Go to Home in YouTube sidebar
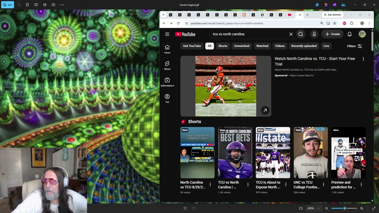 pyautogui.click(x=167, y=49)
